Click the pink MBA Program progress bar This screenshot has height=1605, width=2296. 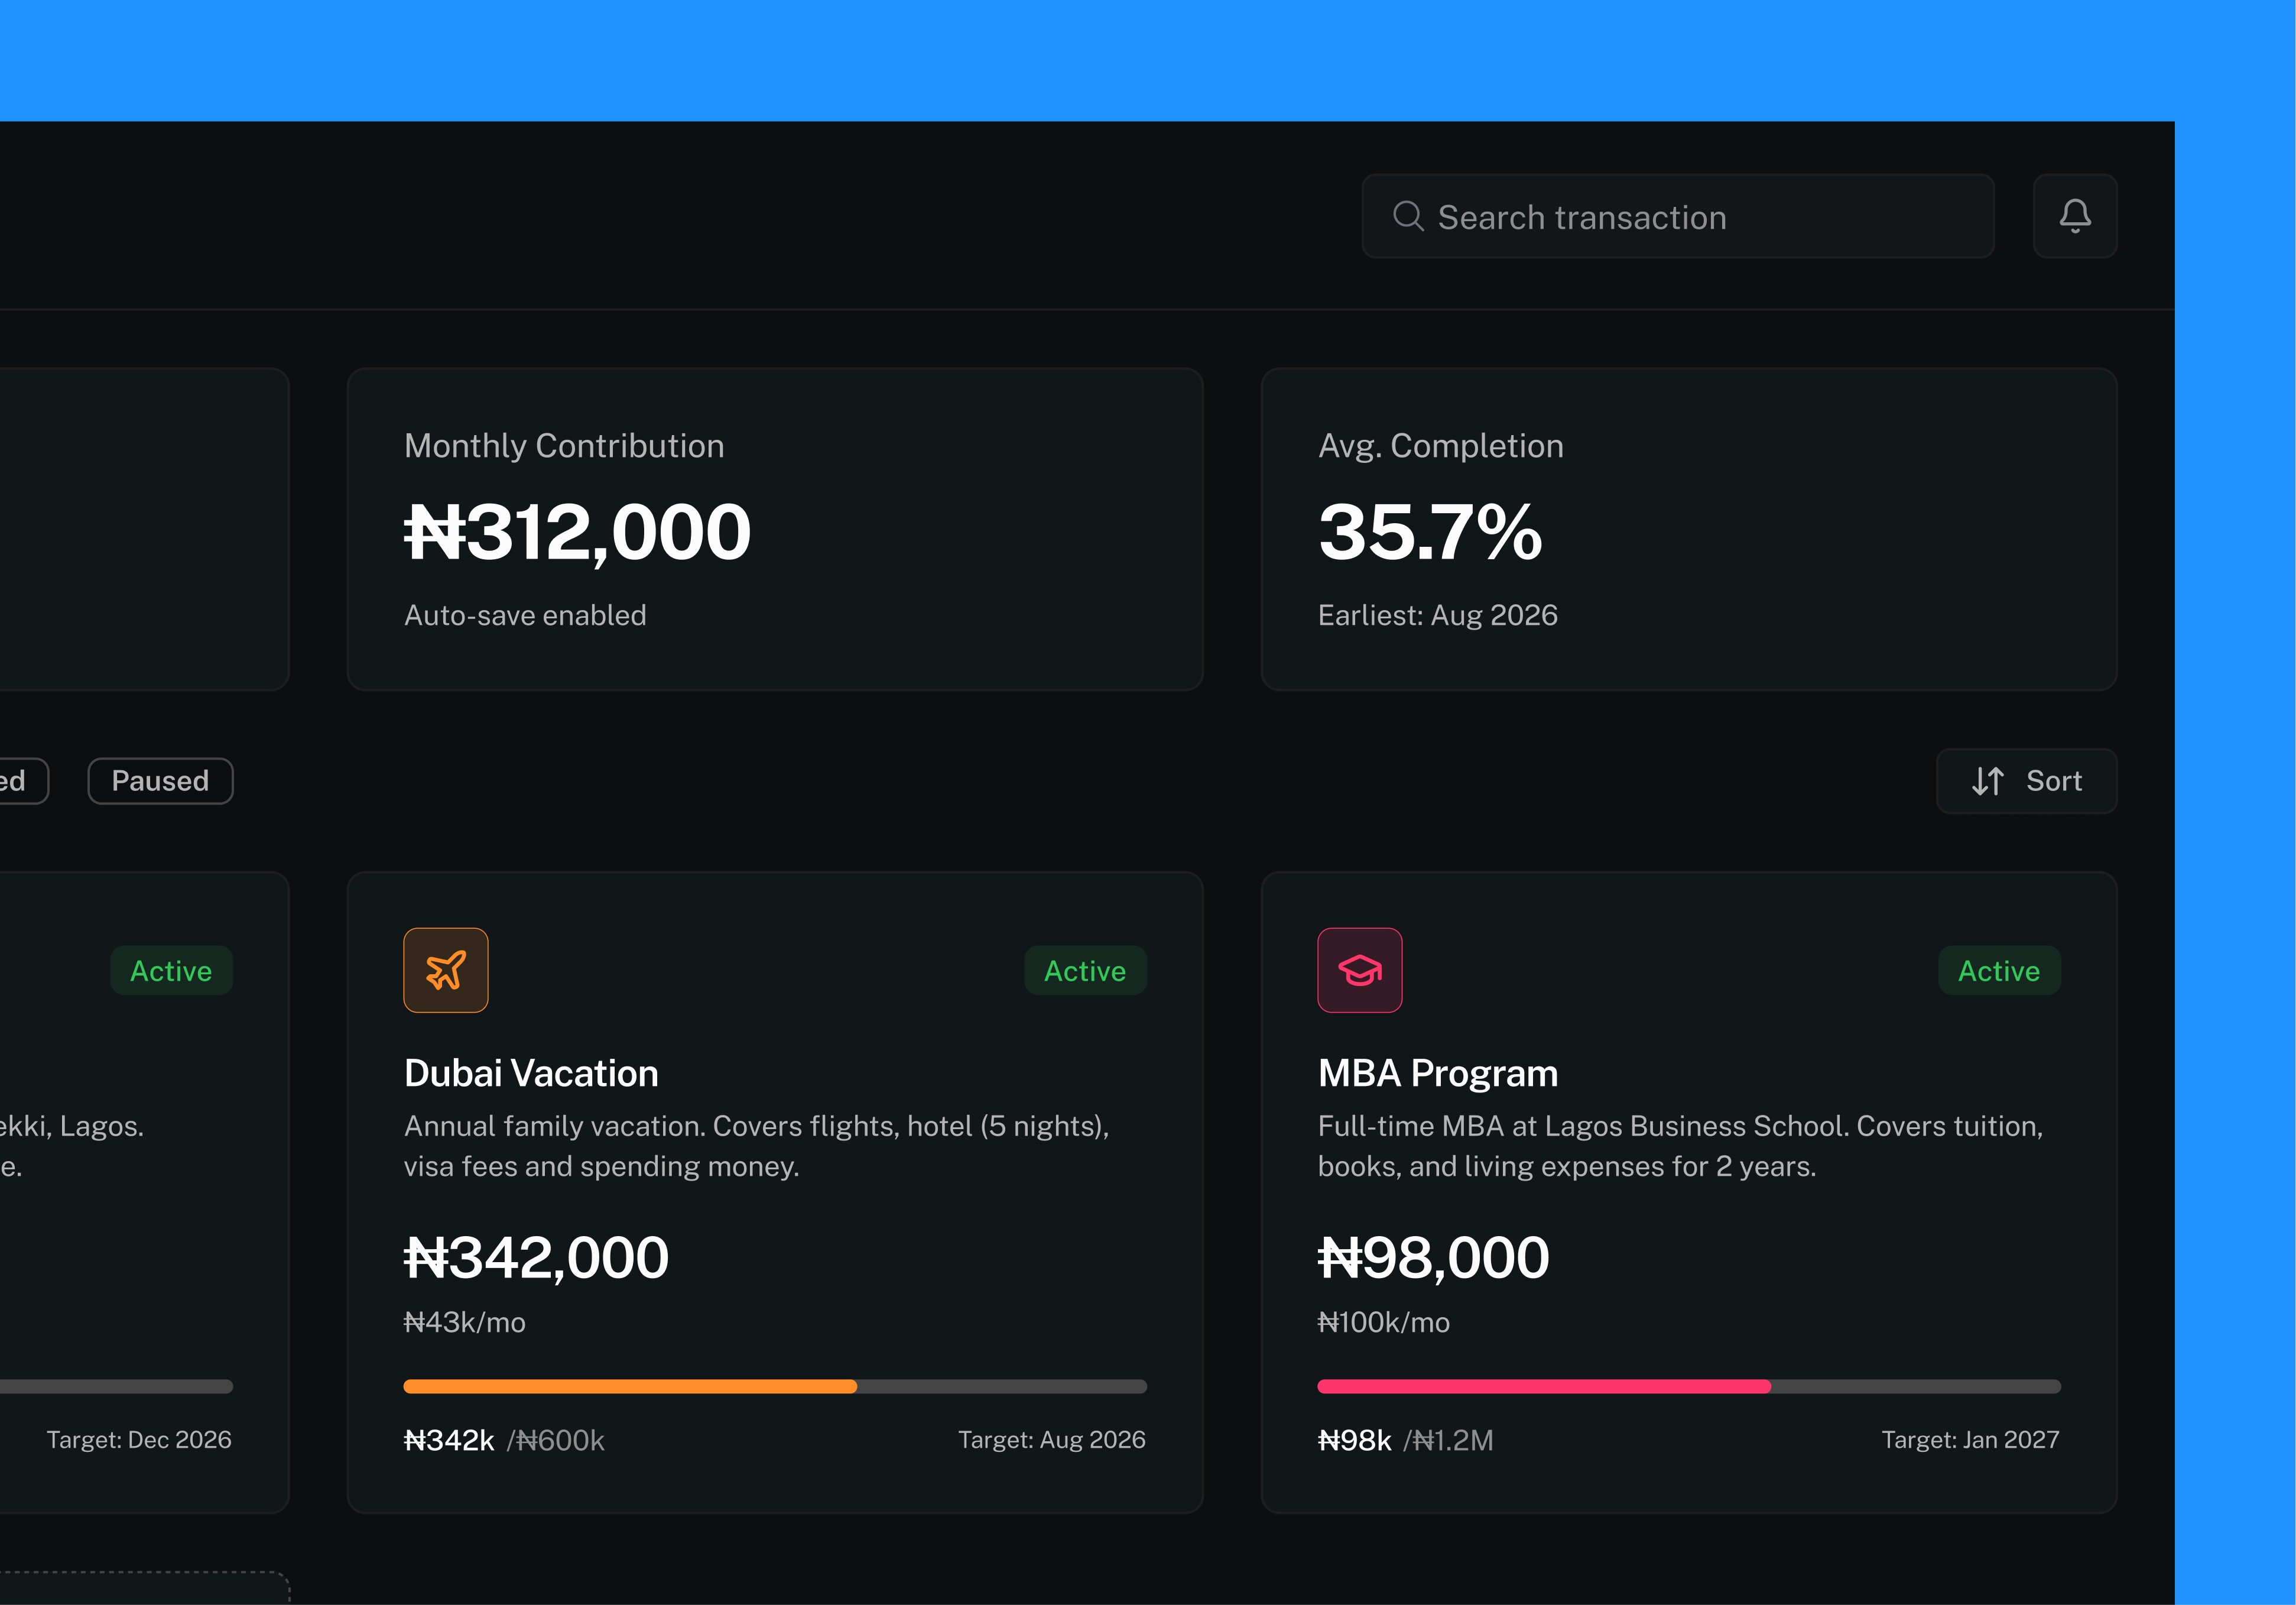click(x=1543, y=1386)
